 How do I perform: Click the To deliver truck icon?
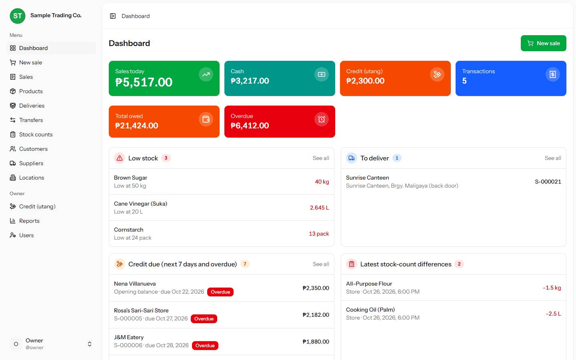[x=352, y=158]
